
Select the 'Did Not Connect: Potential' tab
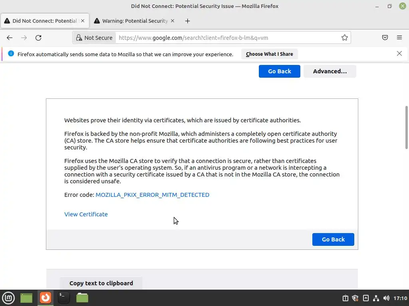44,21
